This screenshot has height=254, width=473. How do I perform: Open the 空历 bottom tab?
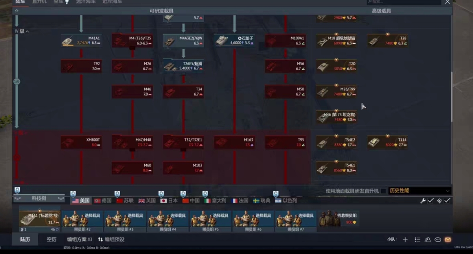coord(51,239)
